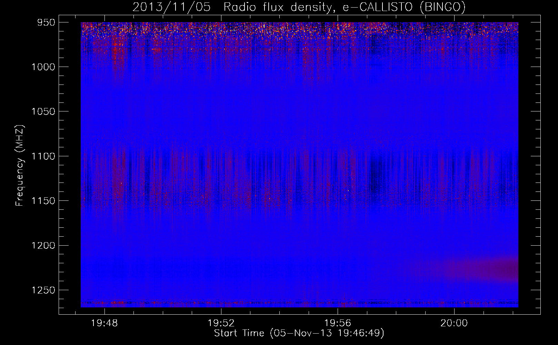Click the '1000' frequency axis label
The height and width of the screenshot is (345, 558).
click(x=43, y=67)
